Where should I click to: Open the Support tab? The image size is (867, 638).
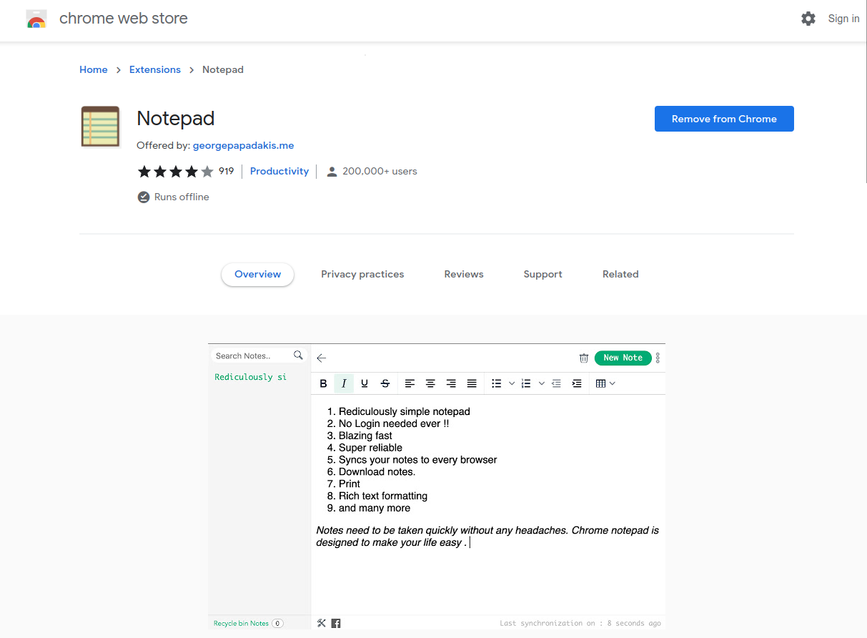[x=543, y=275]
